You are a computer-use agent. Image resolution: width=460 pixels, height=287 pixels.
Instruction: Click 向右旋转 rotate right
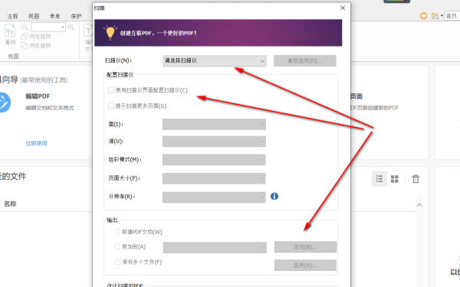[x=36, y=46]
